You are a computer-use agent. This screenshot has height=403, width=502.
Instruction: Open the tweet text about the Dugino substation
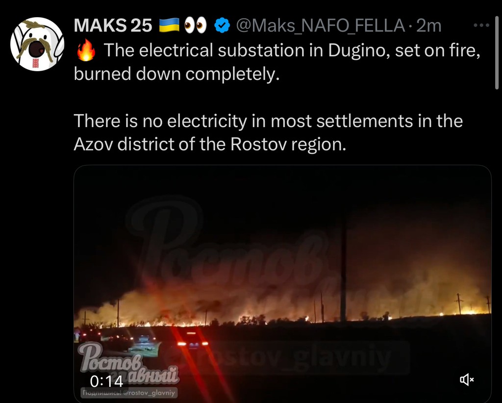tap(277, 62)
